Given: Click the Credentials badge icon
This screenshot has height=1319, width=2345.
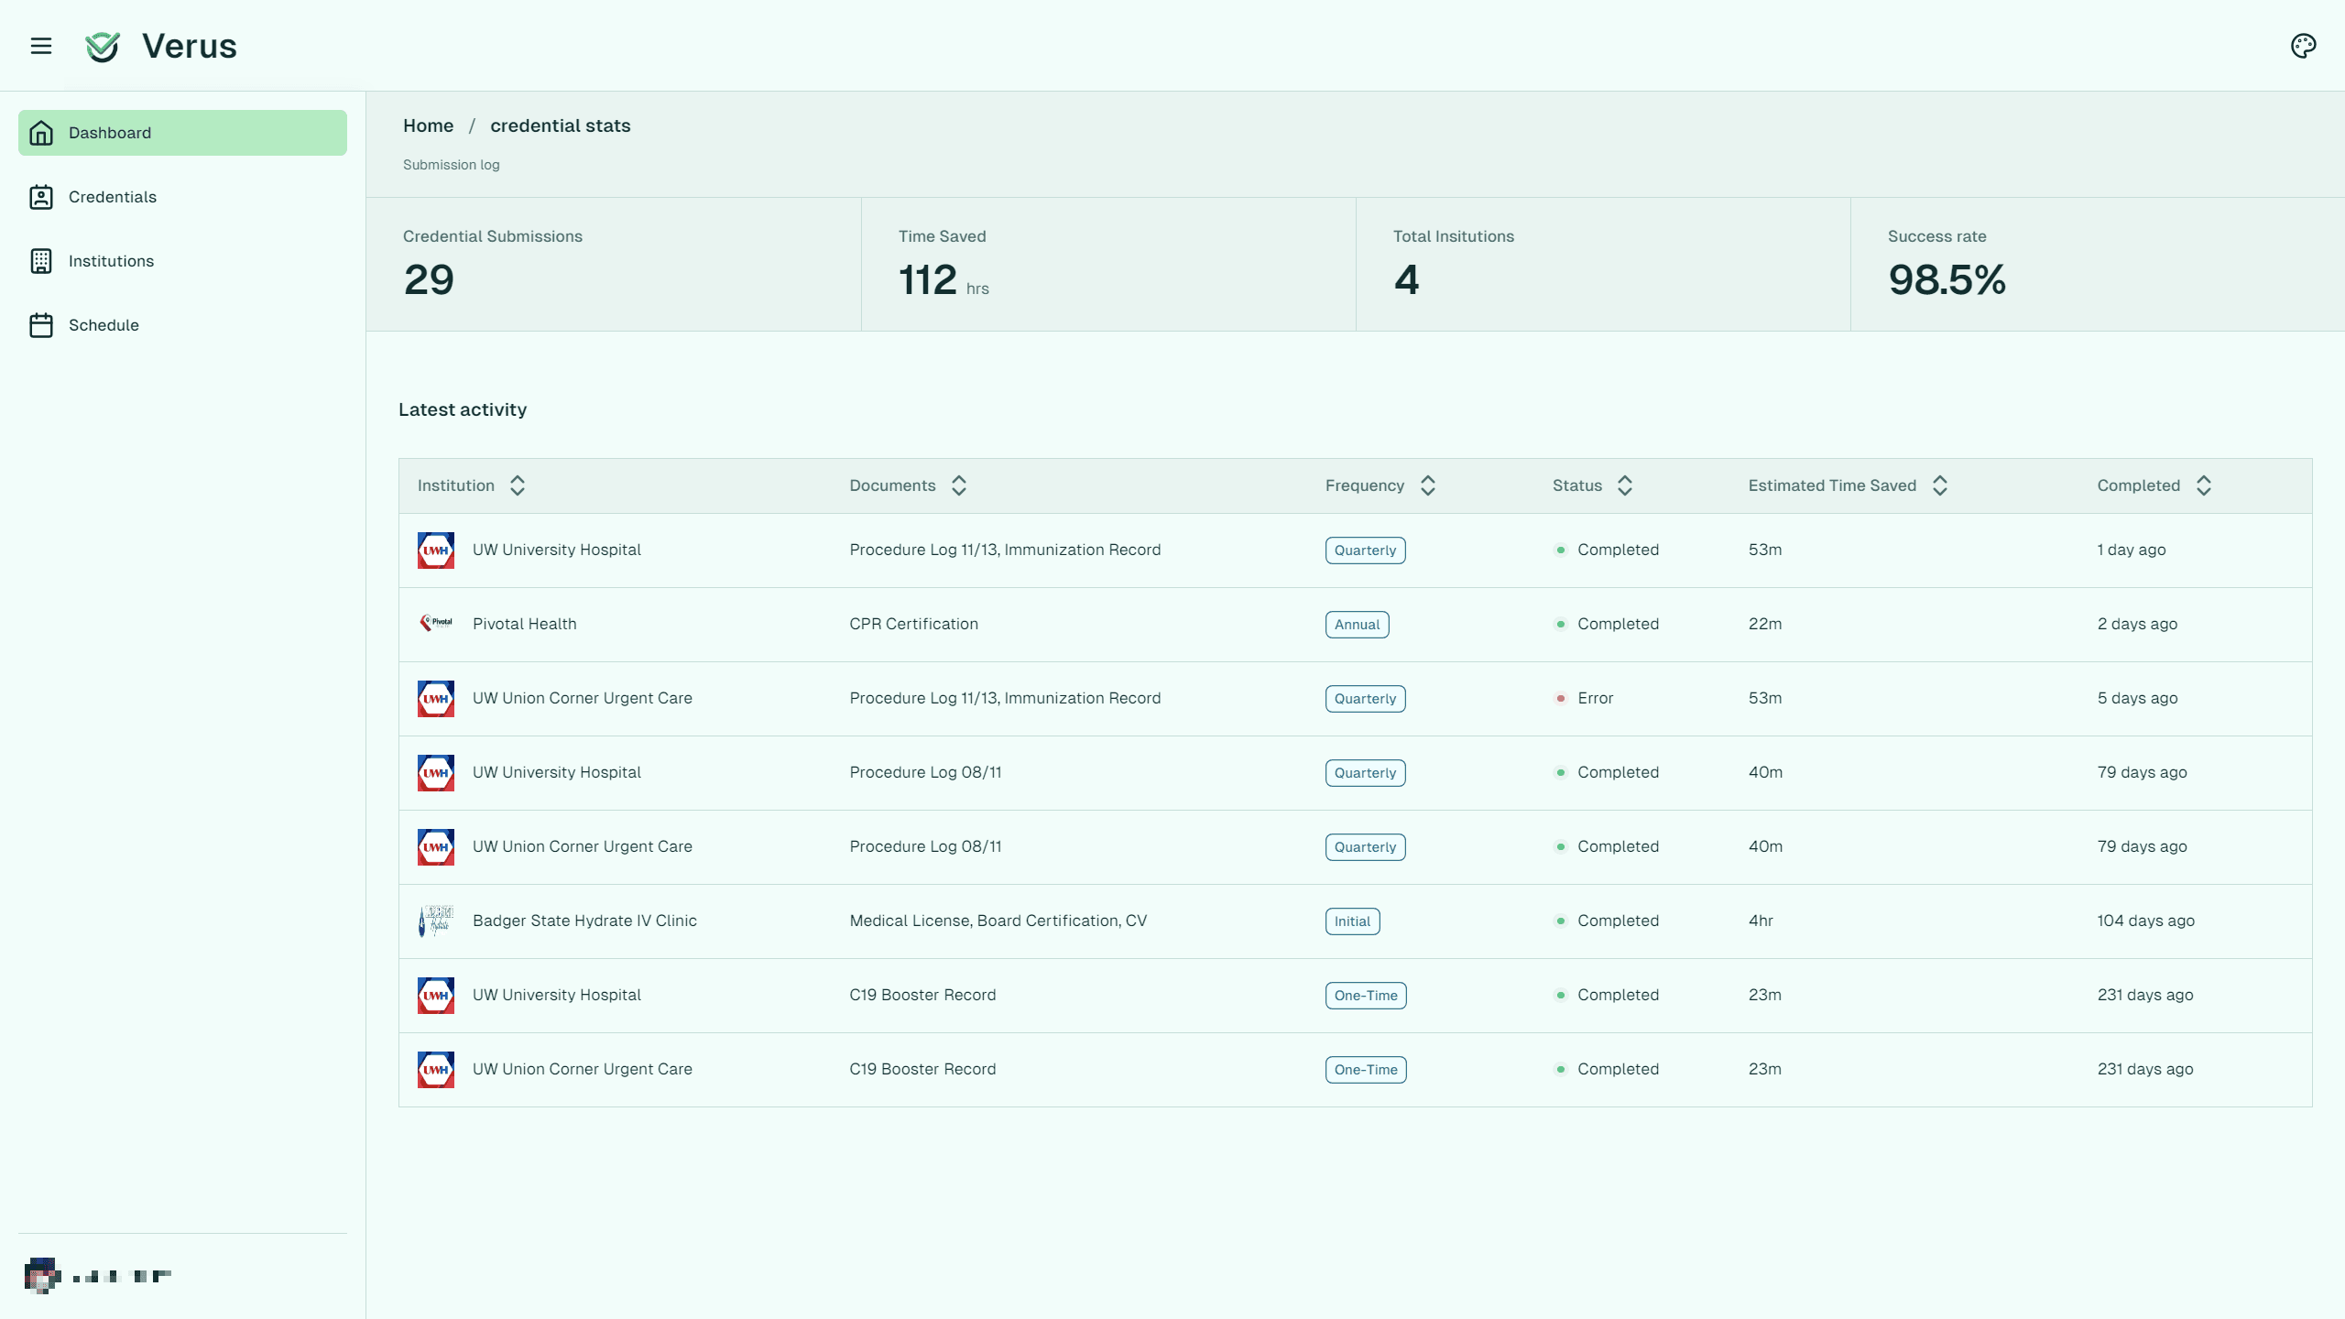Looking at the screenshot, I should pos(42,196).
